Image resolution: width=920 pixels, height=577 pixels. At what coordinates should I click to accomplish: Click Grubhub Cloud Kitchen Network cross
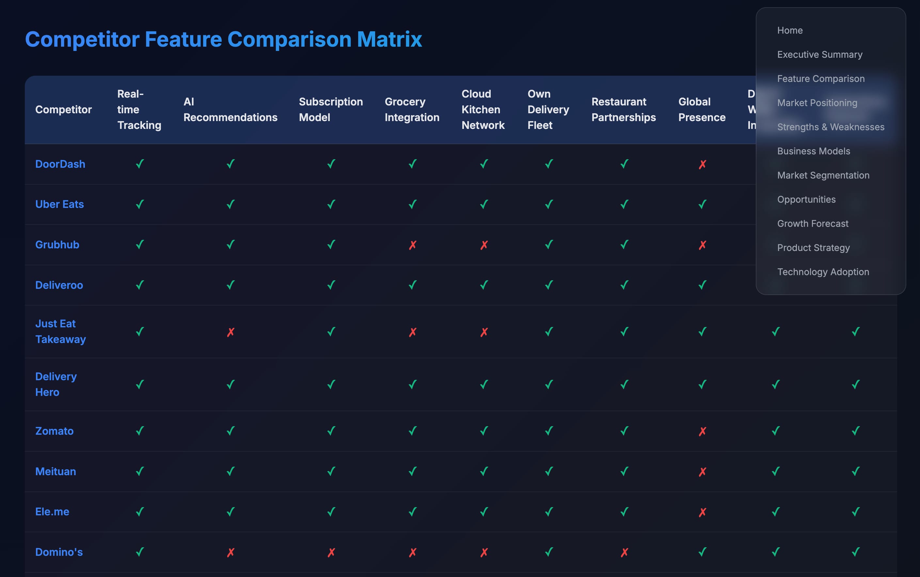click(x=484, y=245)
